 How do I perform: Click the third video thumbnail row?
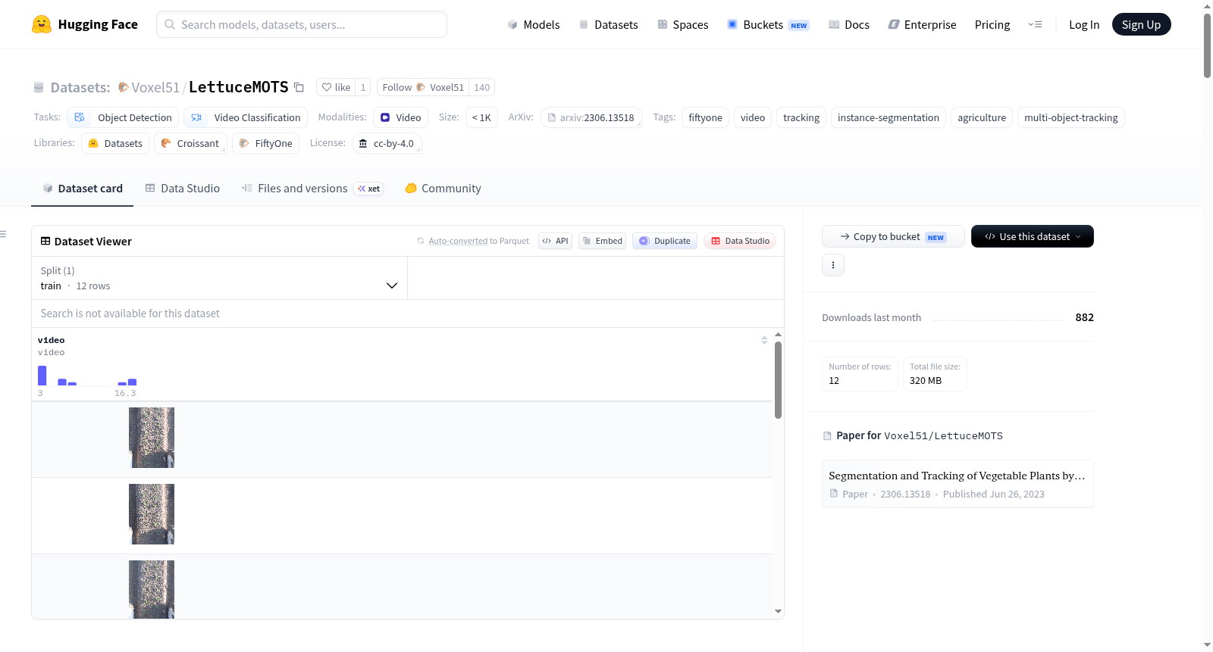[152, 589]
